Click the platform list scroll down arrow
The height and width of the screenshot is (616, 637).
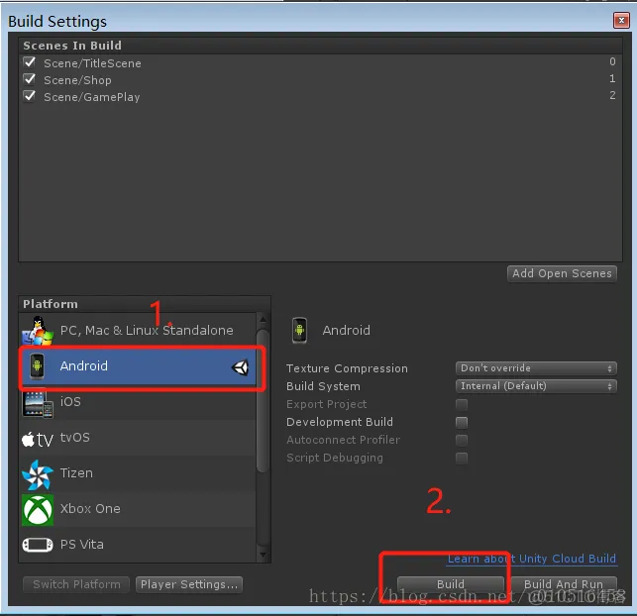click(x=263, y=555)
